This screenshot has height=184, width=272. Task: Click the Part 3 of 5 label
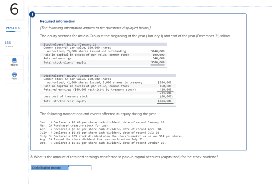click(13, 28)
